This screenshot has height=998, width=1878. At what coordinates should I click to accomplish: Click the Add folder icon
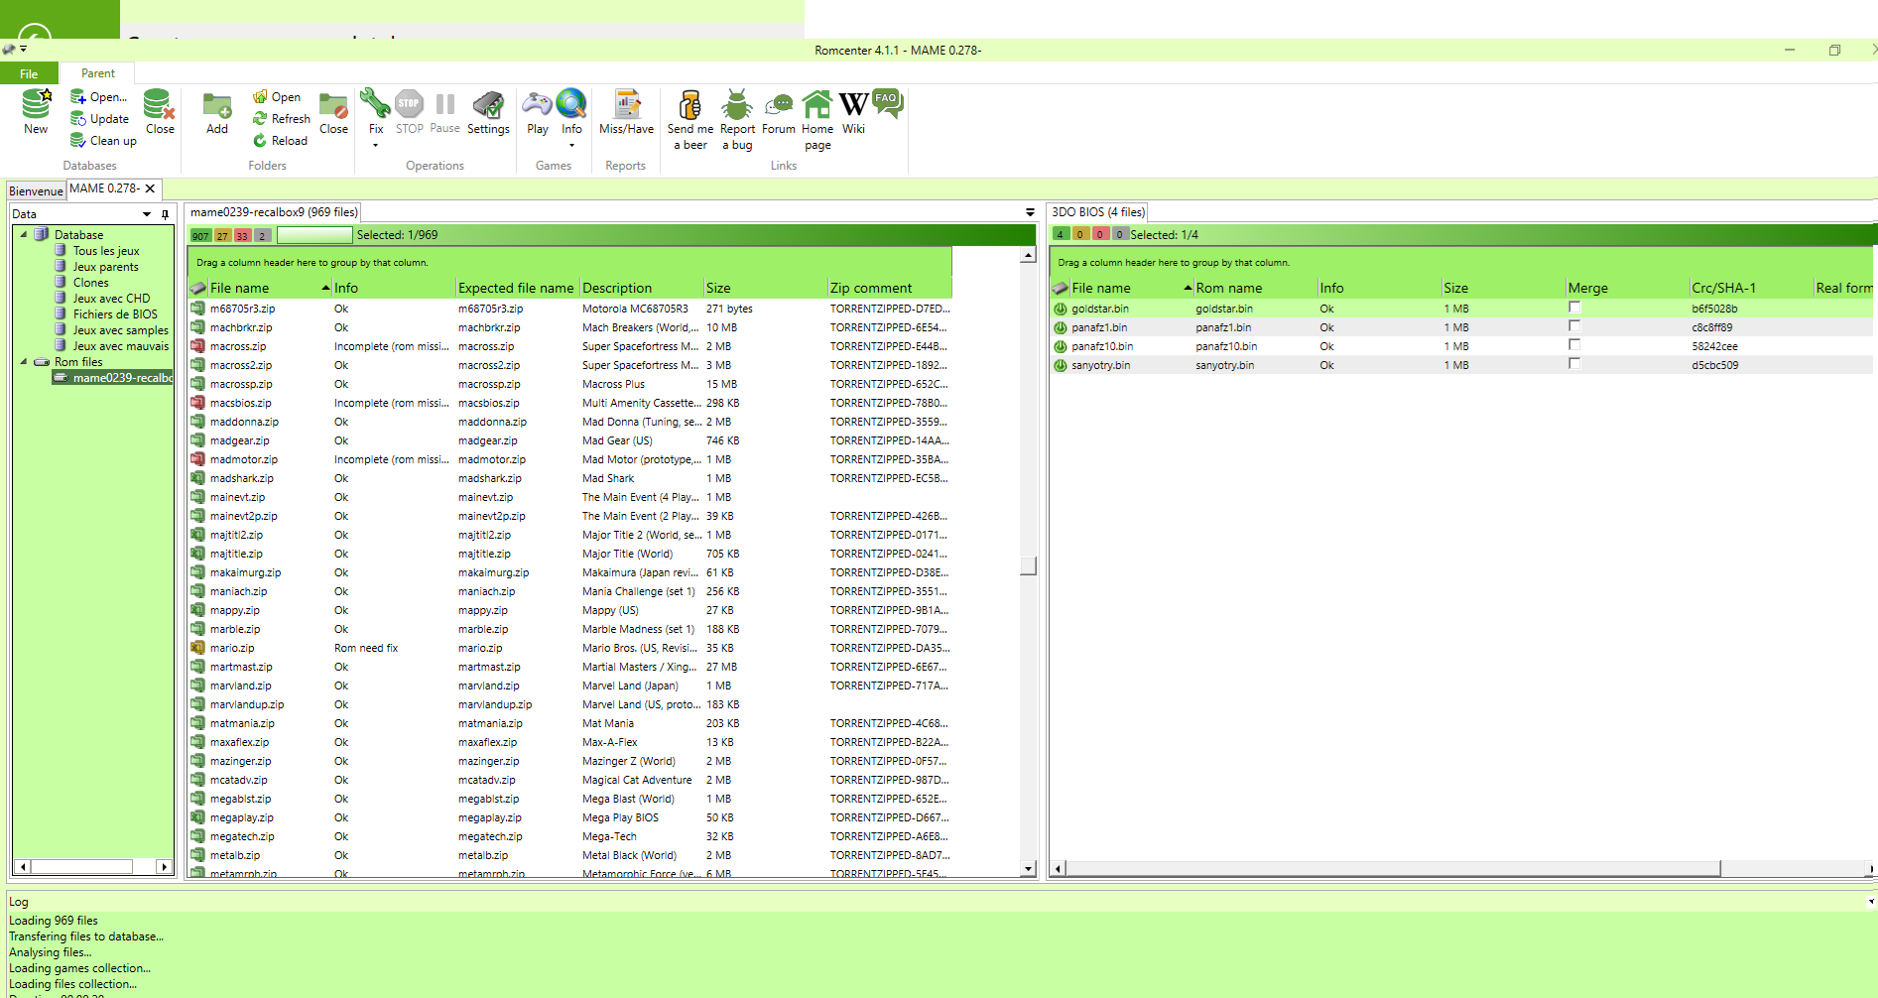pyautogui.click(x=216, y=105)
